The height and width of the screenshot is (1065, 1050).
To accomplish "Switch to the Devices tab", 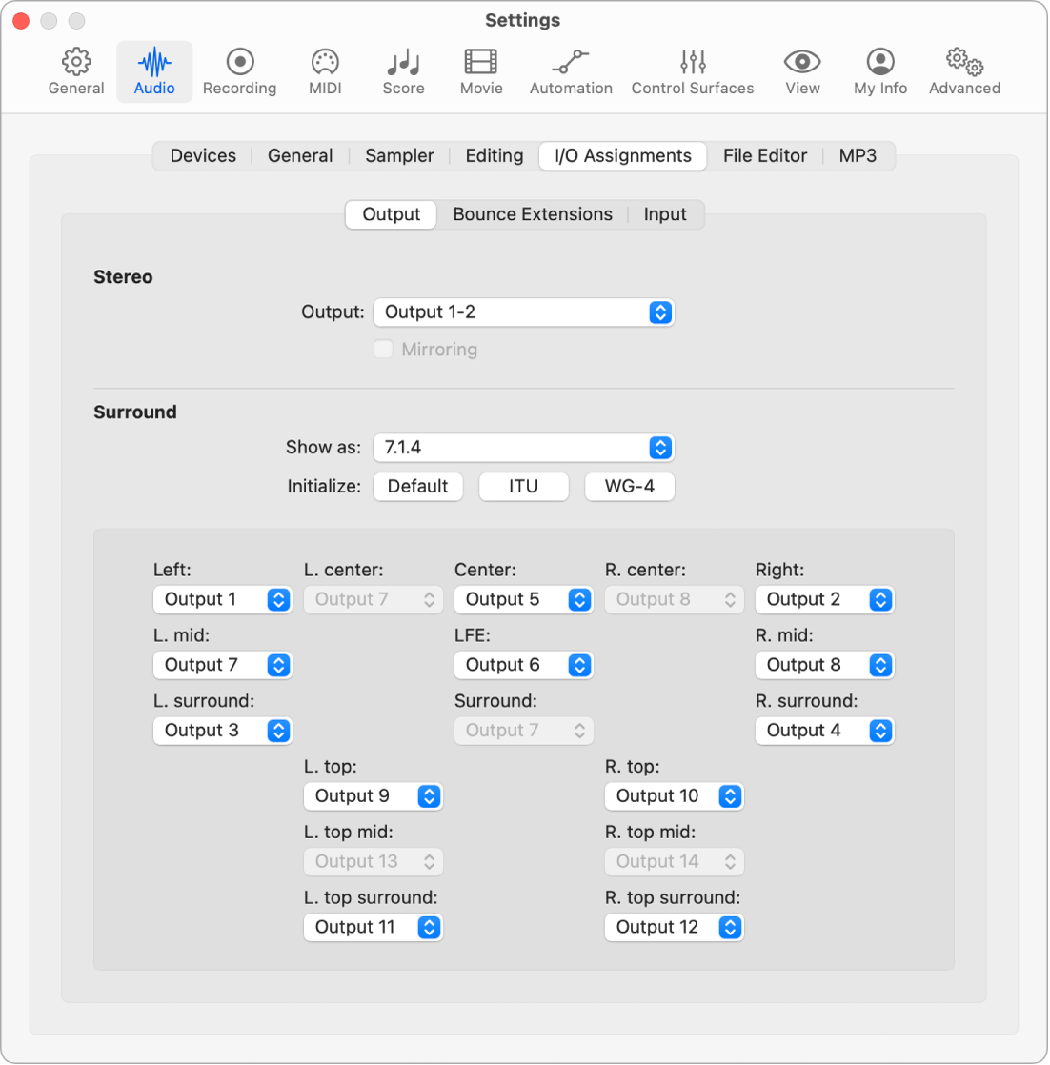I will click(x=203, y=156).
